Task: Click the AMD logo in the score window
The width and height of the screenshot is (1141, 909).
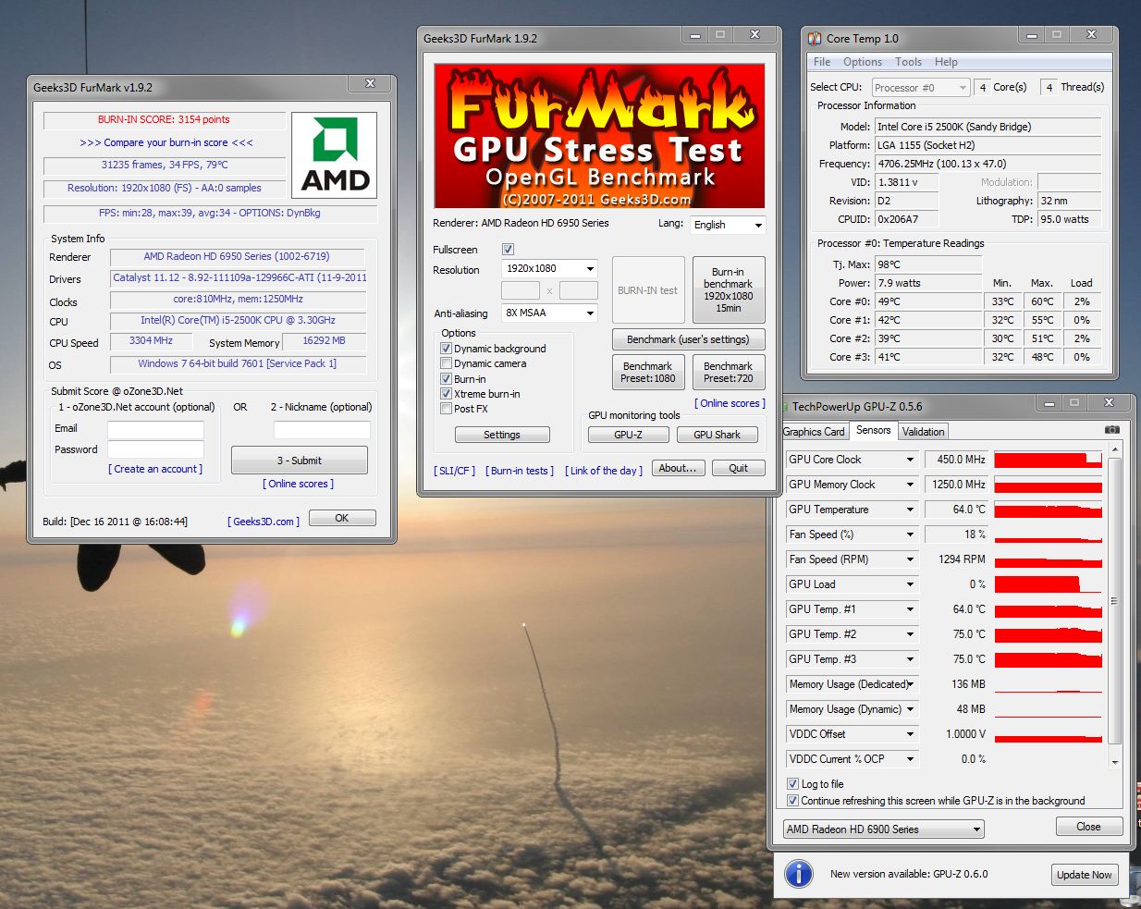Action: (x=334, y=154)
